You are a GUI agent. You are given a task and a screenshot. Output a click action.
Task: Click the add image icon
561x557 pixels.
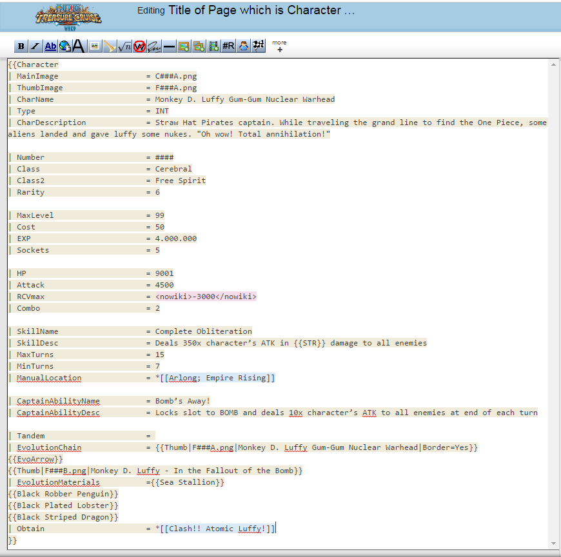click(x=184, y=46)
